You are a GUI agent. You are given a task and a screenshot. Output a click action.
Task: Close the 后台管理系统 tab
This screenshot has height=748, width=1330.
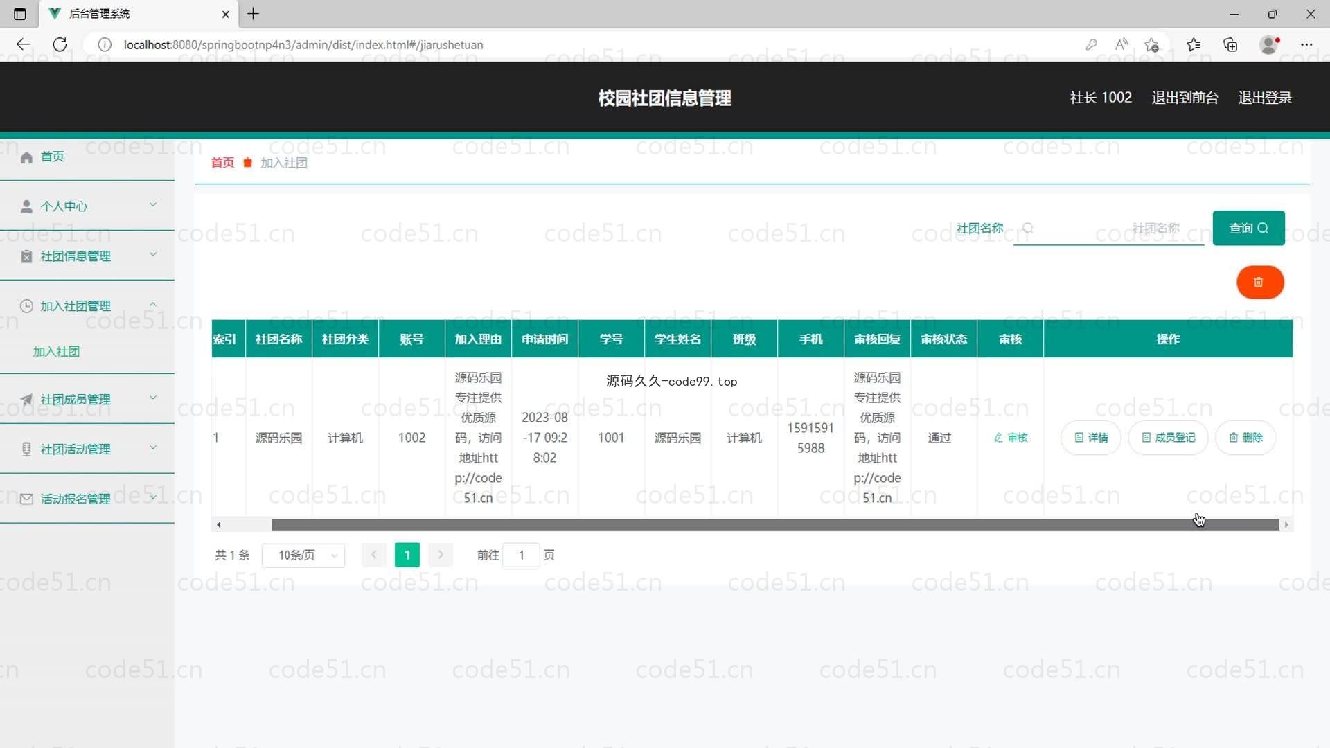coord(225,14)
